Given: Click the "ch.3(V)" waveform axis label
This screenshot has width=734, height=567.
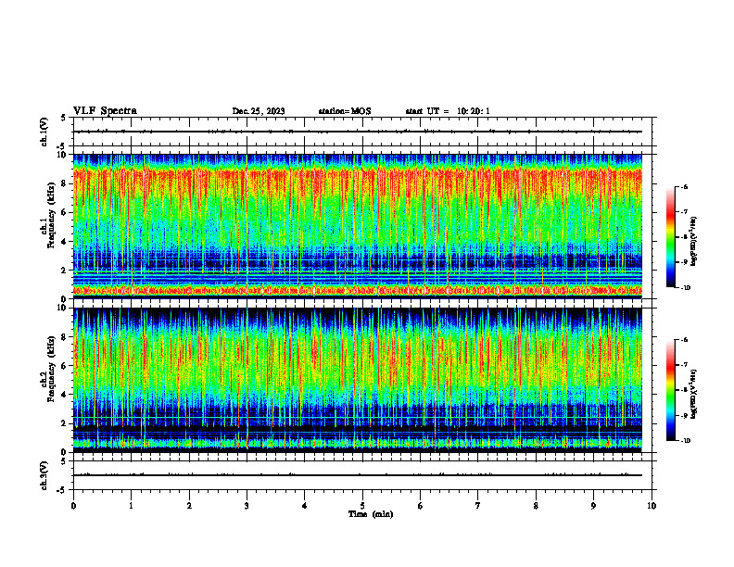Looking at the screenshot, I should [x=44, y=475].
